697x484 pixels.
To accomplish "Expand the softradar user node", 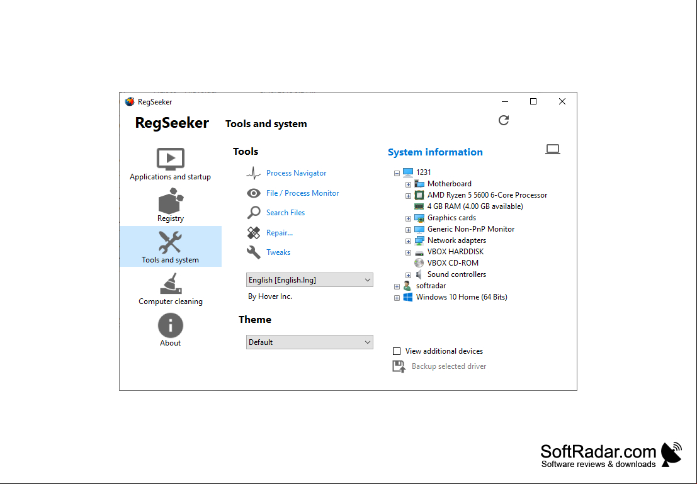I will click(x=397, y=286).
